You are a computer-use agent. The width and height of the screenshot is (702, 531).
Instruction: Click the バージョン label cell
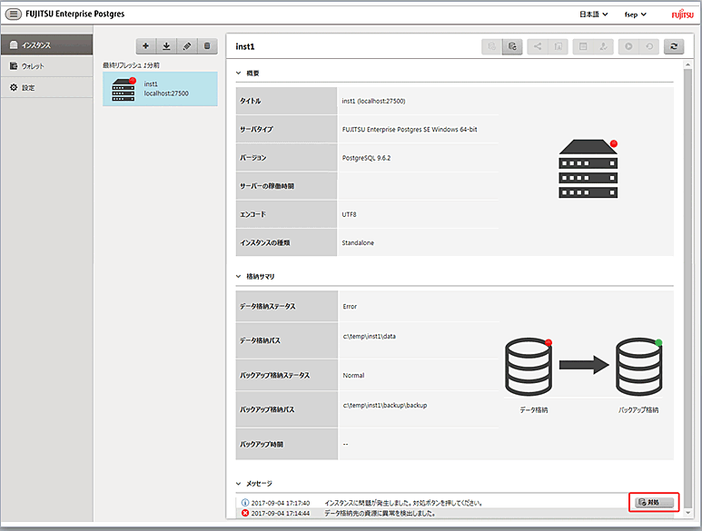pos(287,157)
